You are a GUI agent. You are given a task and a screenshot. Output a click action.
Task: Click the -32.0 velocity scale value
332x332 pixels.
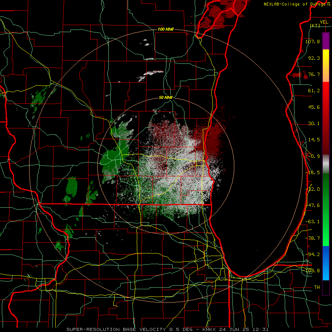[x=313, y=189]
